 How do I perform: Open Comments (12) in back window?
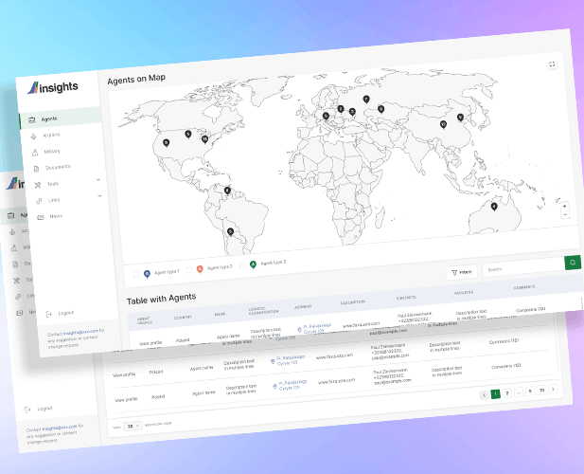pos(504,341)
